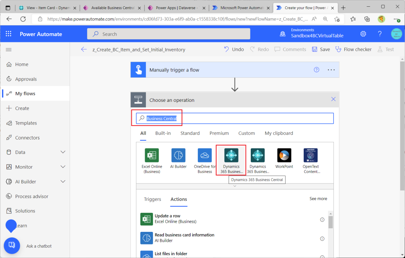Open Connectors in left navigation
The width and height of the screenshot is (405, 258).
pyautogui.click(x=35, y=138)
